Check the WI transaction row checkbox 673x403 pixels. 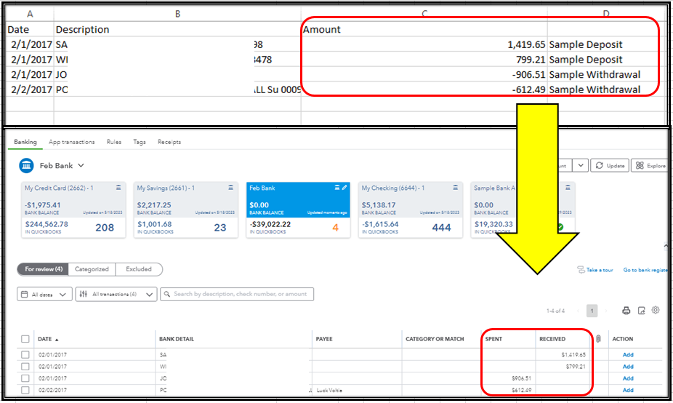(x=25, y=367)
